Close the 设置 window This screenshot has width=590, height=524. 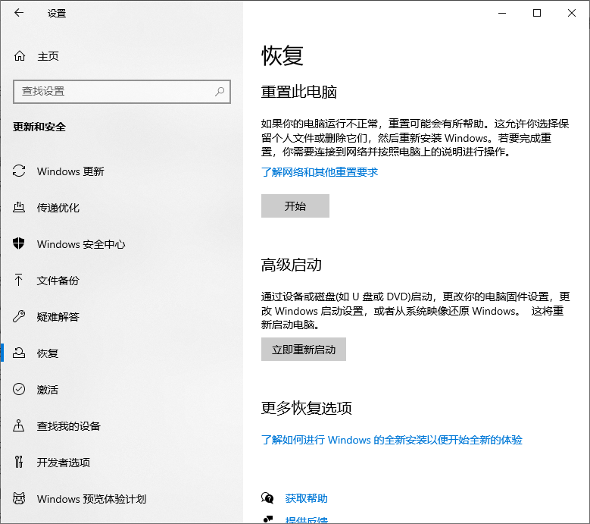coord(572,13)
